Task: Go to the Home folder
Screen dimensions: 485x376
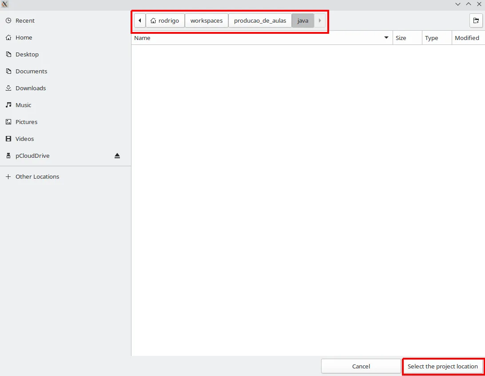Action: (65, 37)
